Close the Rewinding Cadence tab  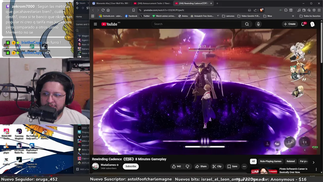tap(211, 3)
